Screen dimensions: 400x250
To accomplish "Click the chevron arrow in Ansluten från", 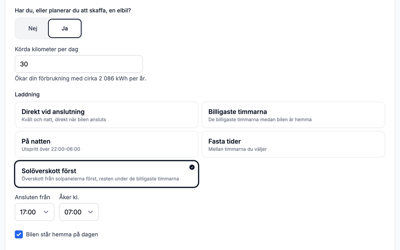I will (46, 212).
